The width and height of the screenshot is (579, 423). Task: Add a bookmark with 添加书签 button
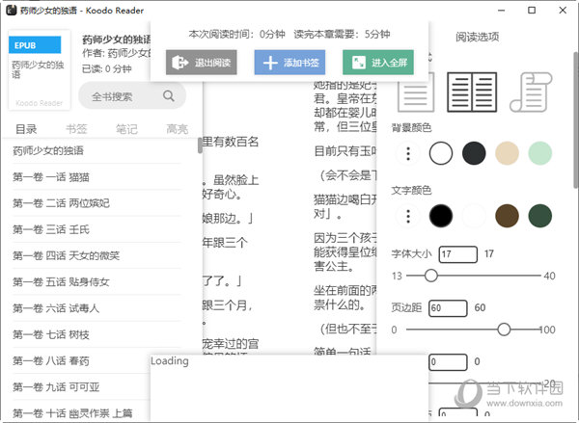click(289, 63)
